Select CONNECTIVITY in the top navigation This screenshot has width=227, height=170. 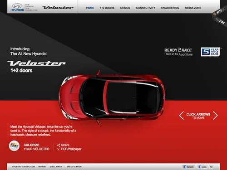pyautogui.click(x=146, y=8)
